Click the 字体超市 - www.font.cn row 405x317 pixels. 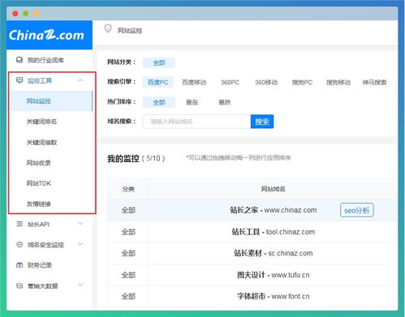(252, 296)
